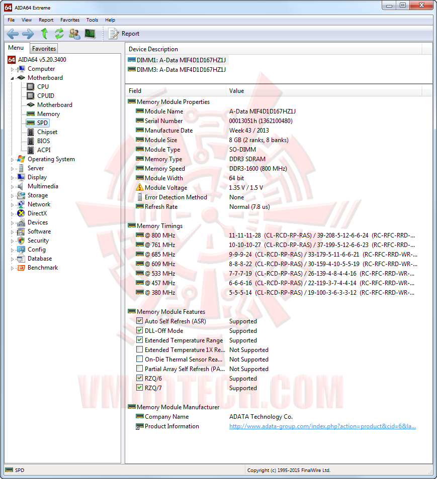Click the Storage category icon

[21, 195]
